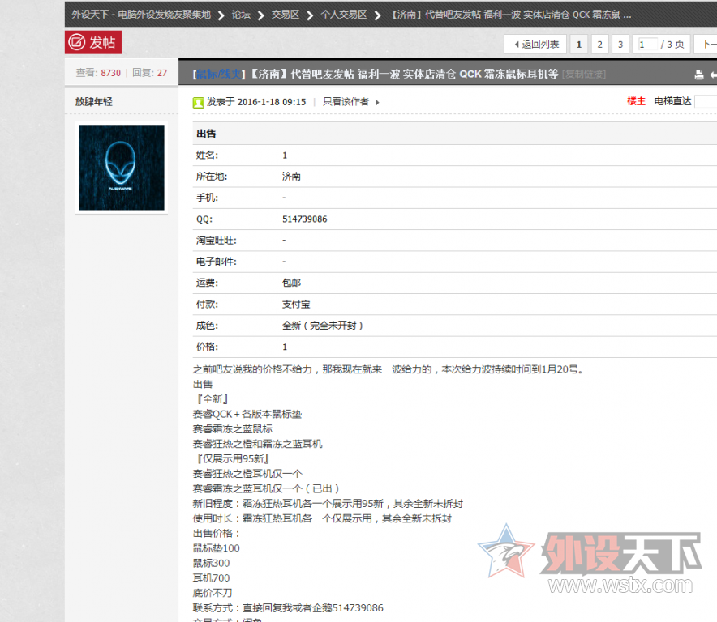Click the line 耳机700
The height and width of the screenshot is (622, 717).
(211, 578)
